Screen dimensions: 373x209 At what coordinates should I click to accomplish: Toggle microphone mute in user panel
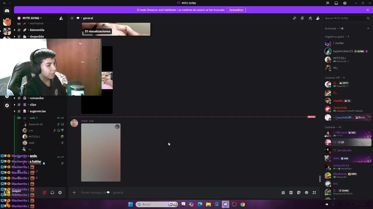tap(44, 192)
